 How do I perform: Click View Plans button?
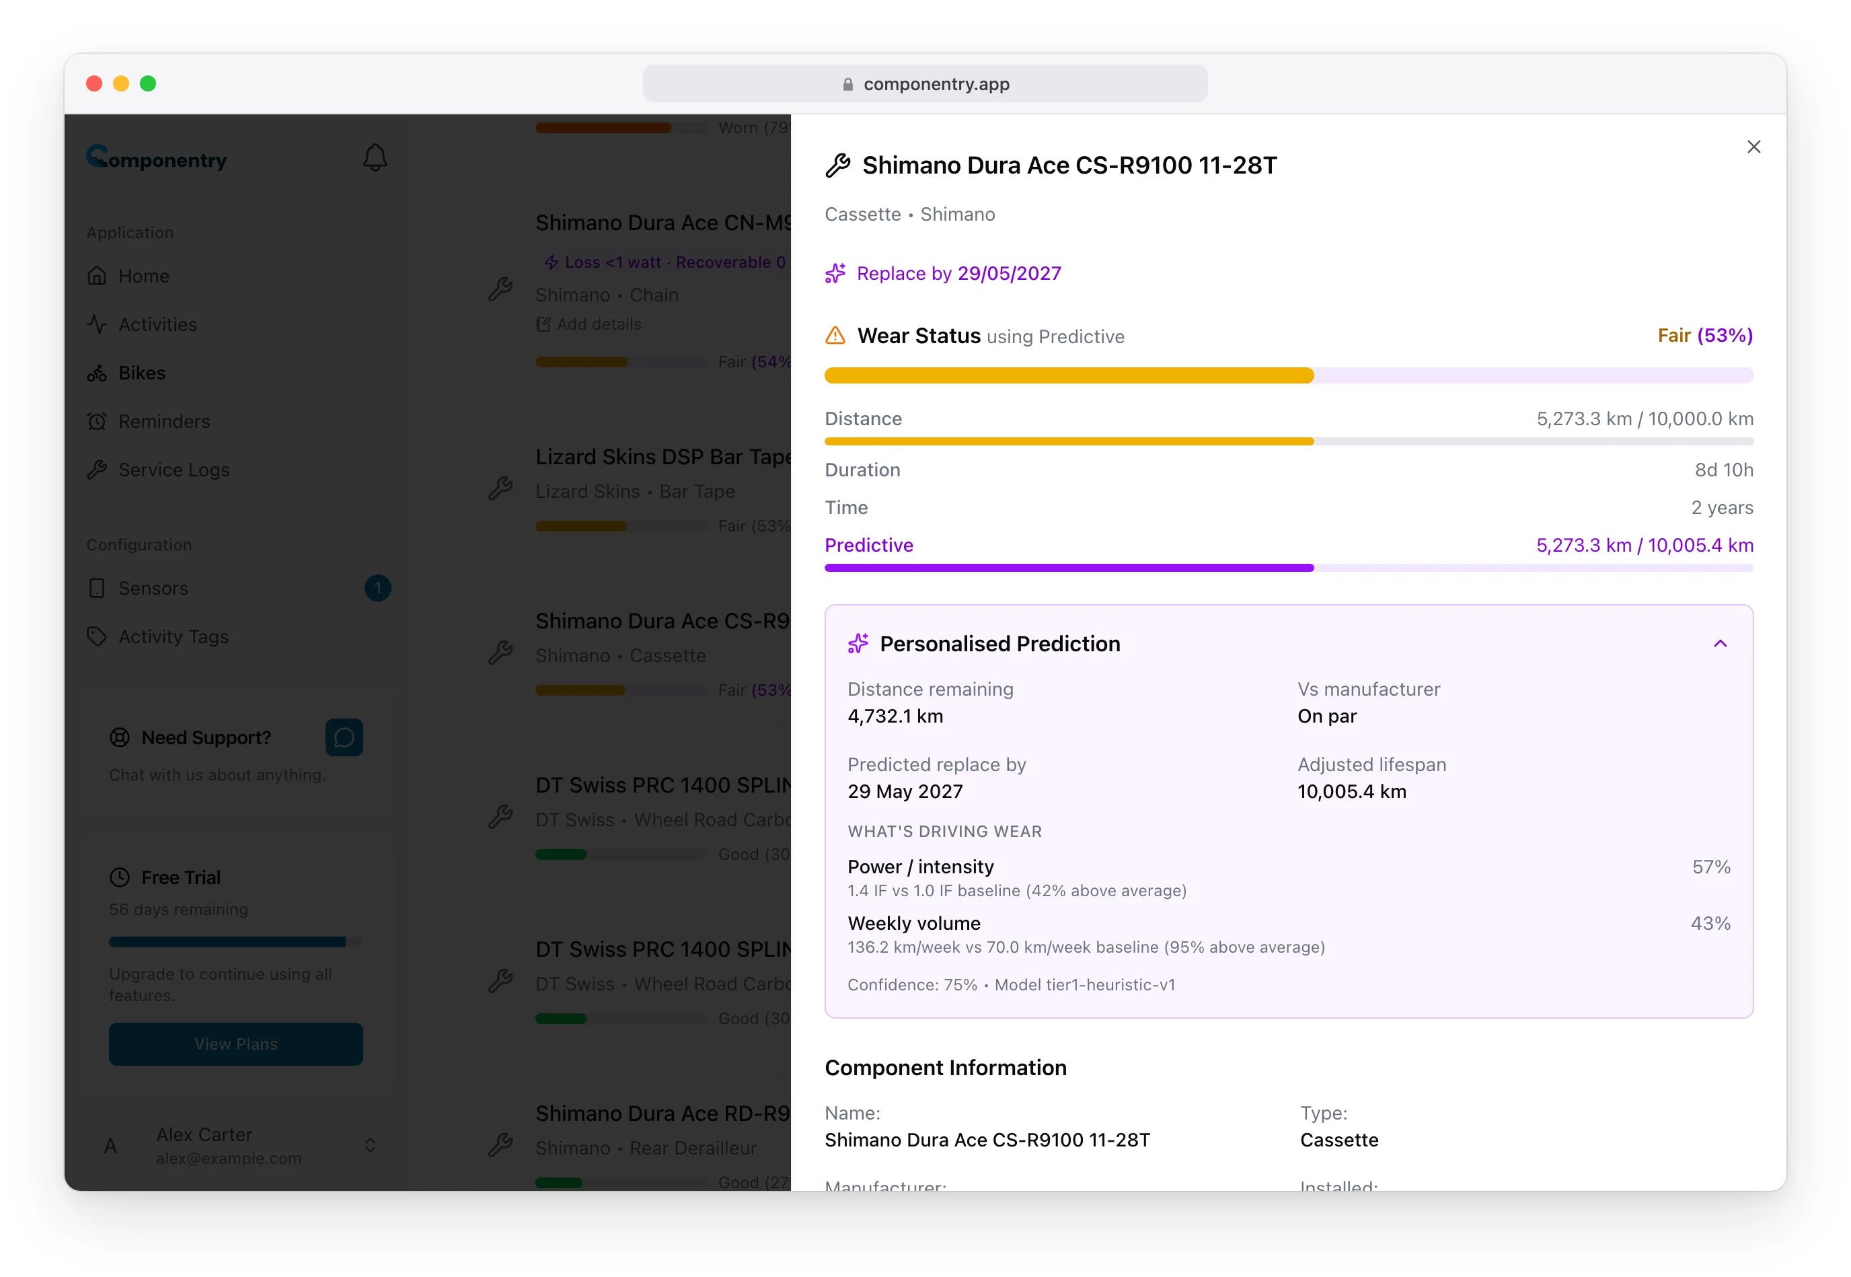pos(236,1044)
